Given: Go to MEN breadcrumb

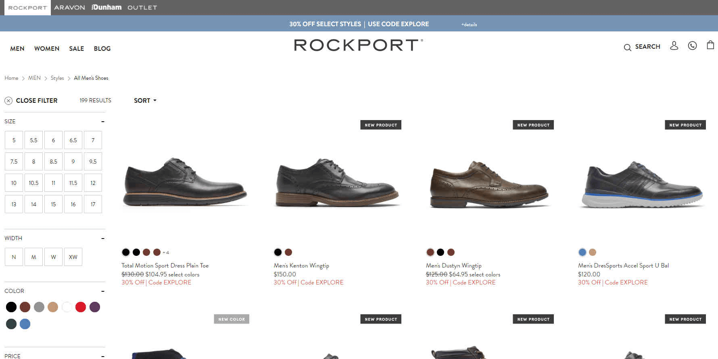Looking at the screenshot, I should tap(34, 78).
